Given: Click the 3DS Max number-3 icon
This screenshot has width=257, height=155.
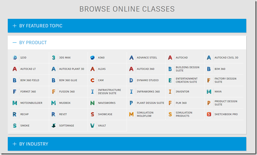Looking at the screenshot, I should point(53,58).
